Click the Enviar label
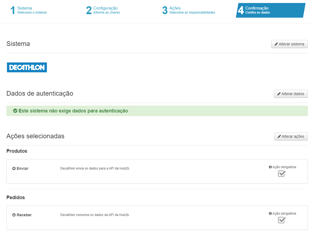This screenshot has height=235, width=313. coord(23,168)
